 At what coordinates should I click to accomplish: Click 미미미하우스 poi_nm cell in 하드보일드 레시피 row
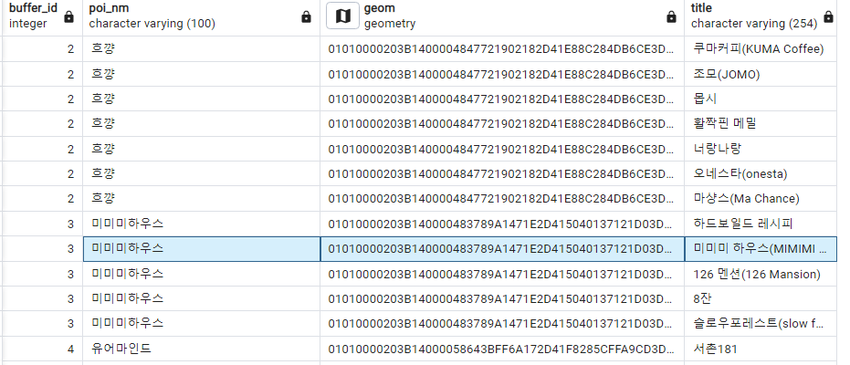(201, 224)
